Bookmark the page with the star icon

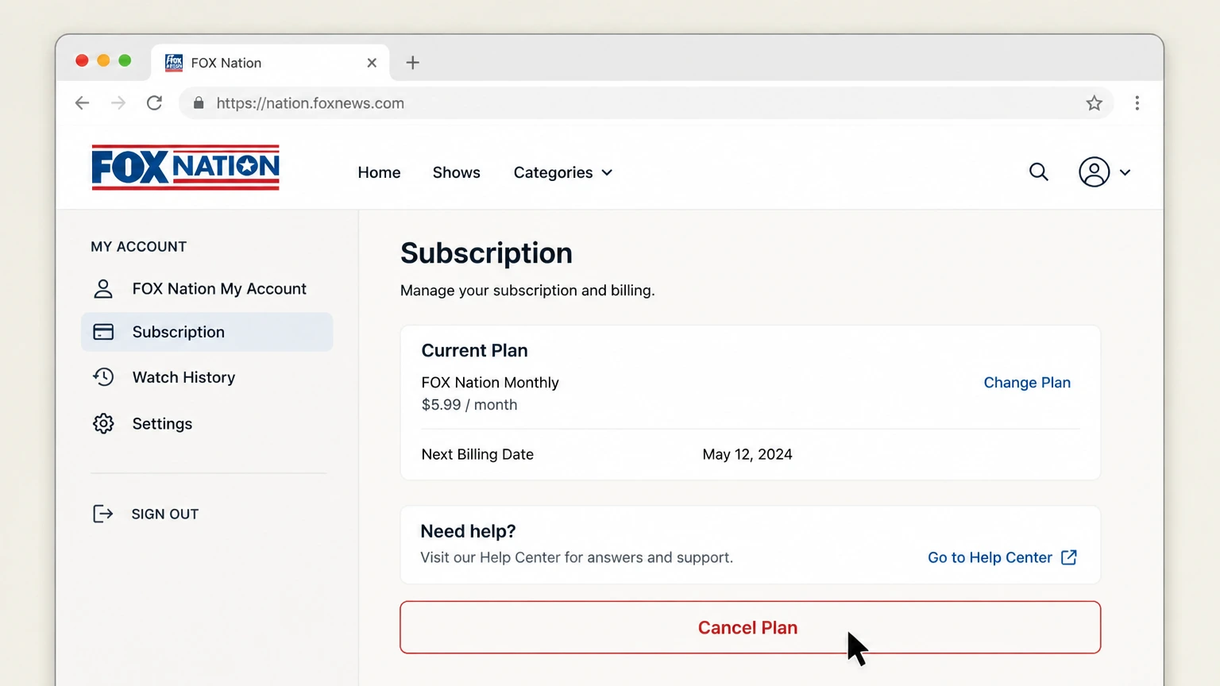[1095, 103]
